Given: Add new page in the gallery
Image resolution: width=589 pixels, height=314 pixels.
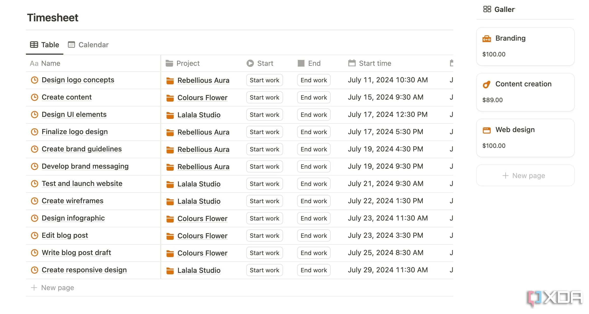Looking at the screenshot, I should click(x=525, y=176).
